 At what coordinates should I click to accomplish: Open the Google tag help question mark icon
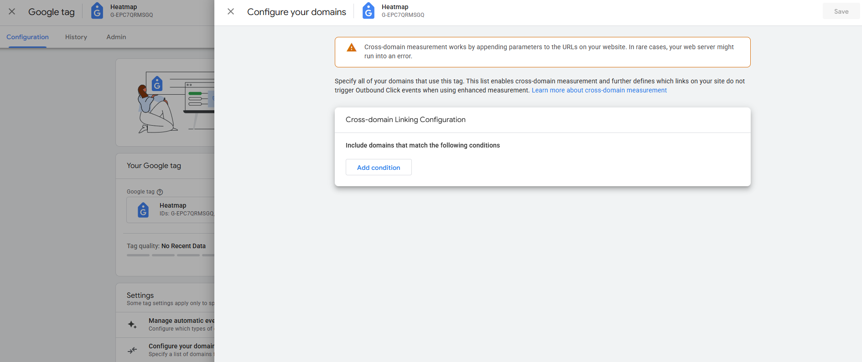(160, 192)
